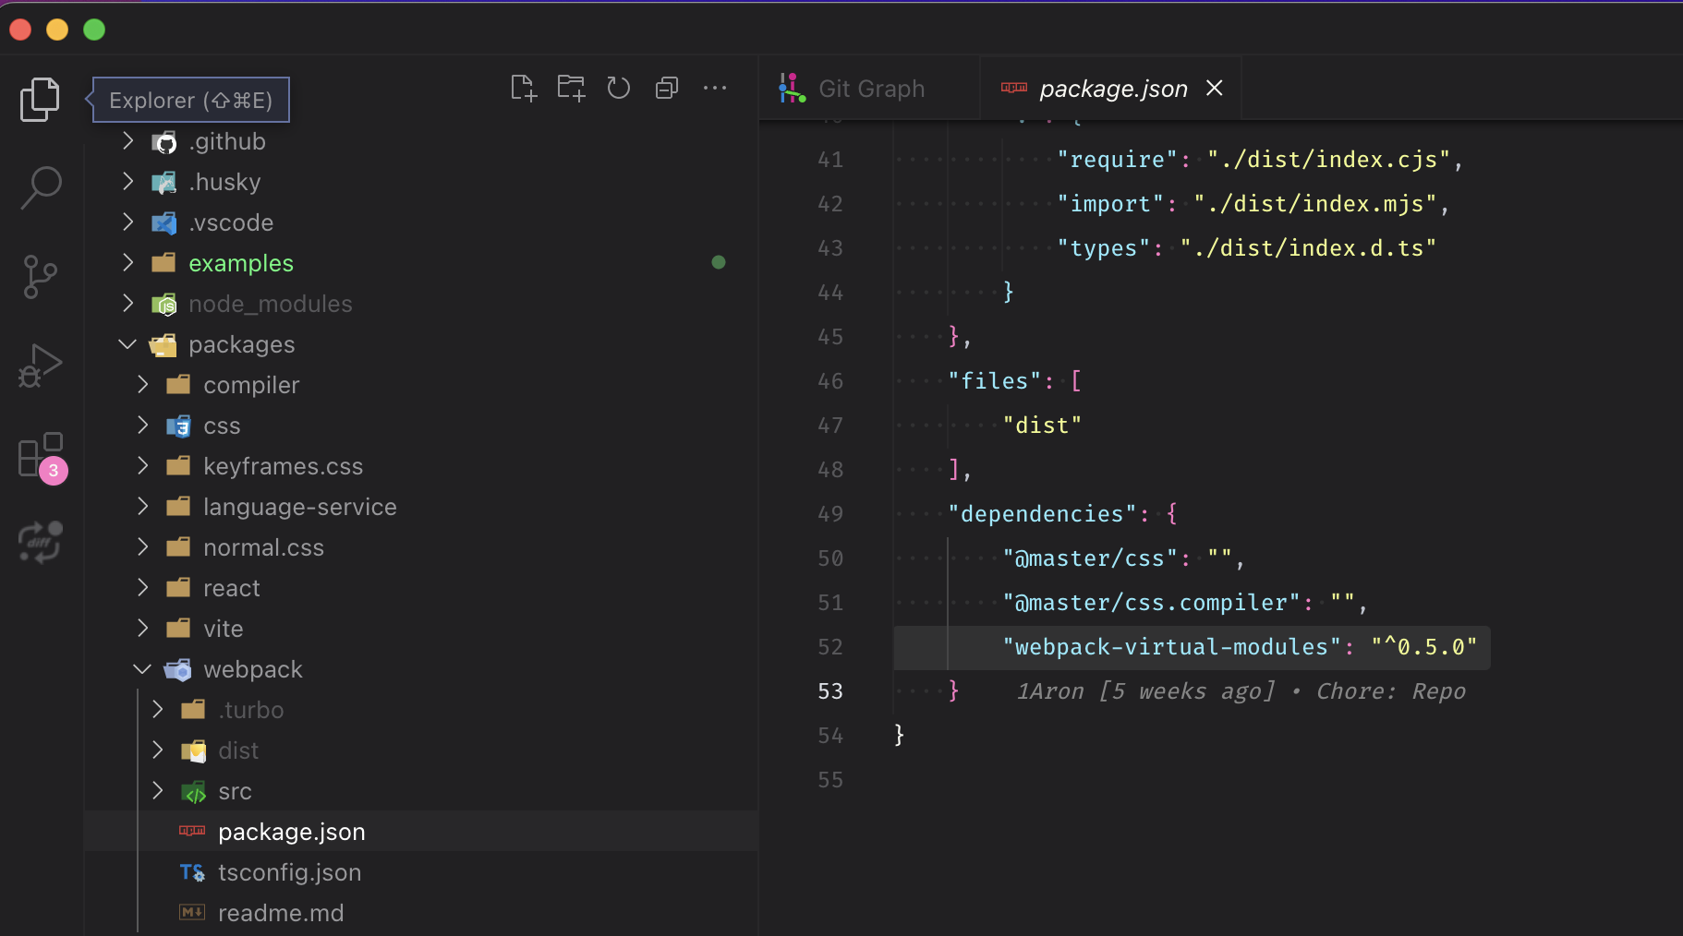
Task: Open the Search panel
Action: pos(39,186)
